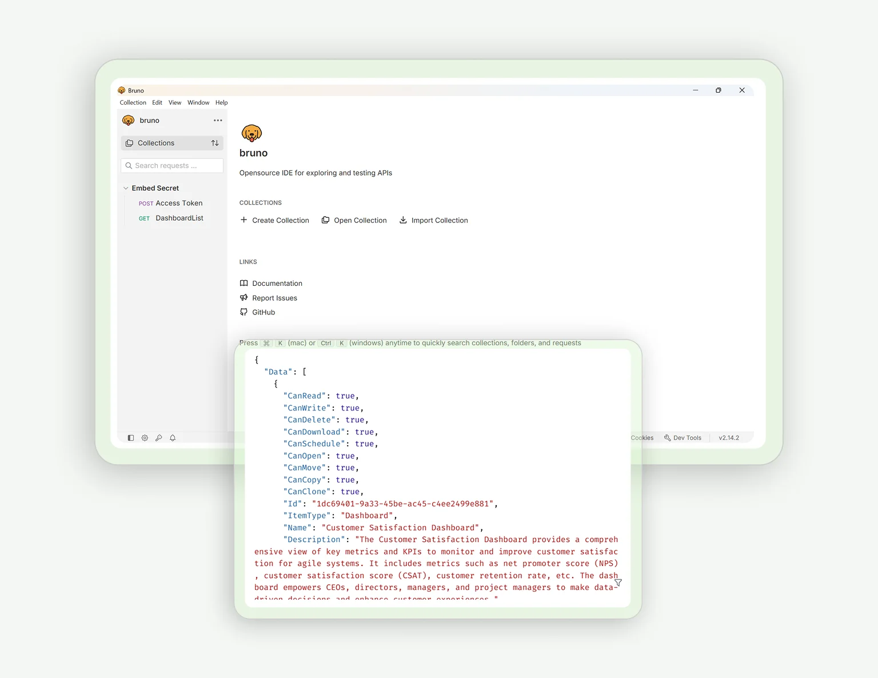Image resolution: width=878 pixels, height=678 pixels.
Task: Click the Dev Tools status bar button
Action: [683, 438]
